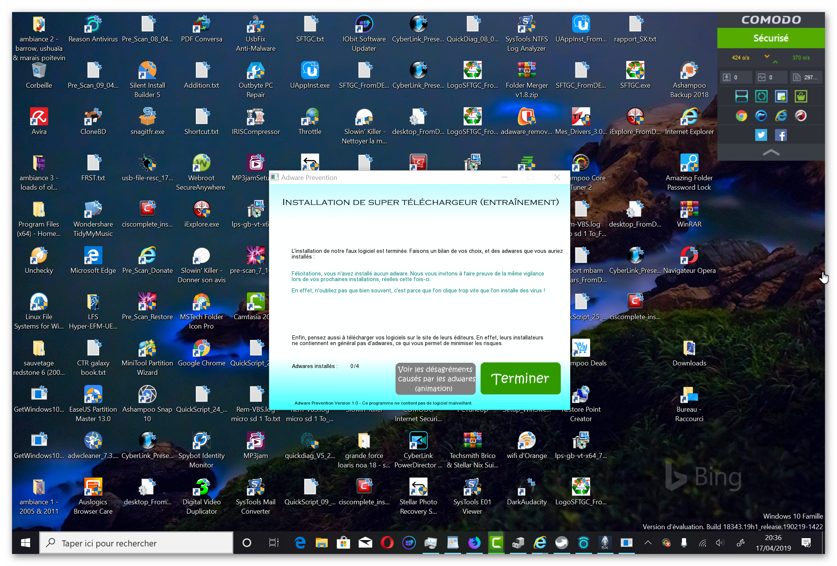Select the WinRAR desktop icon
This screenshot has width=837, height=566.
coord(689,215)
